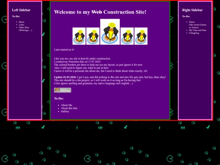Viewport: 220px width, 165px height.
Task: Click the leftmost small penguin image
Action: click(79, 36)
